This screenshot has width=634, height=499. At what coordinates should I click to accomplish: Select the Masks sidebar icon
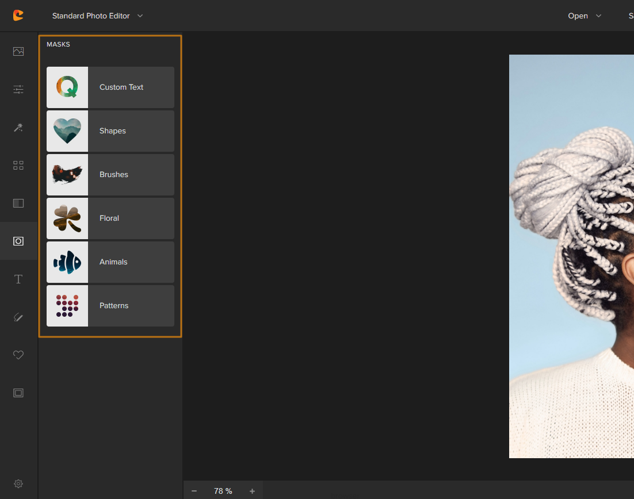click(18, 241)
